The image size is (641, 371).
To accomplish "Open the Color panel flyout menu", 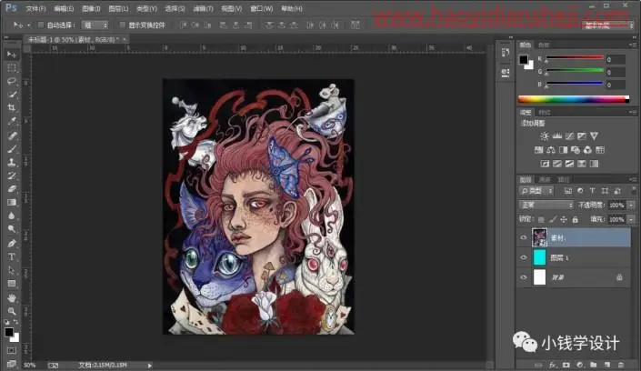I will [x=633, y=45].
